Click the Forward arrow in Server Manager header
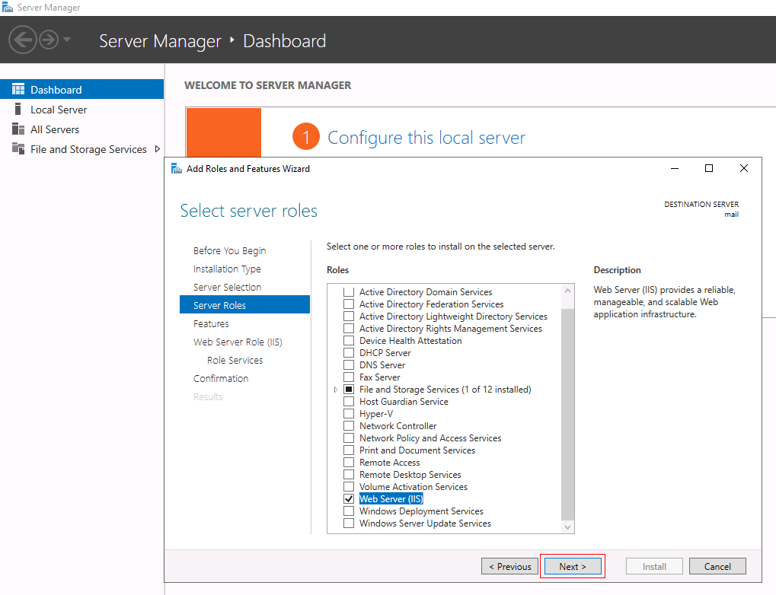 [x=49, y=40]
